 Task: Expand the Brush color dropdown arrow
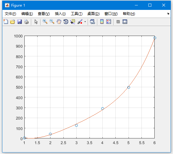pos(85,22)
